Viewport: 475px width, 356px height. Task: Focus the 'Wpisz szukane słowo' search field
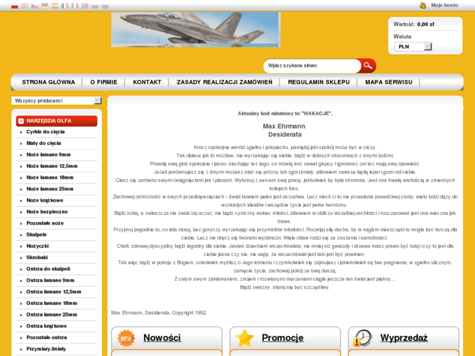pyautogui.click(x=312, y=66)
